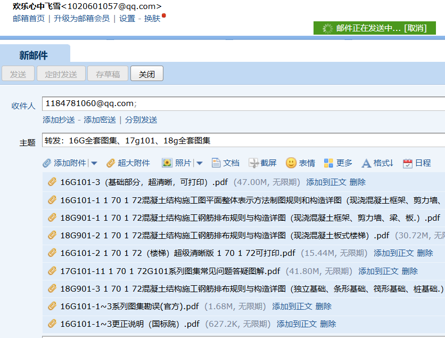Click the spinner icon in sending status banner
This screenshot has width=445, height=338.
(327, 28)
